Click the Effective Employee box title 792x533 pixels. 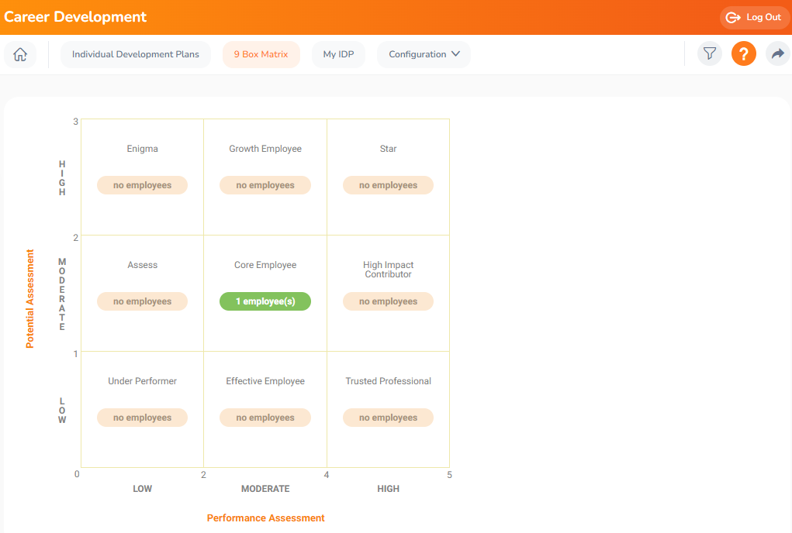(265, 381)
